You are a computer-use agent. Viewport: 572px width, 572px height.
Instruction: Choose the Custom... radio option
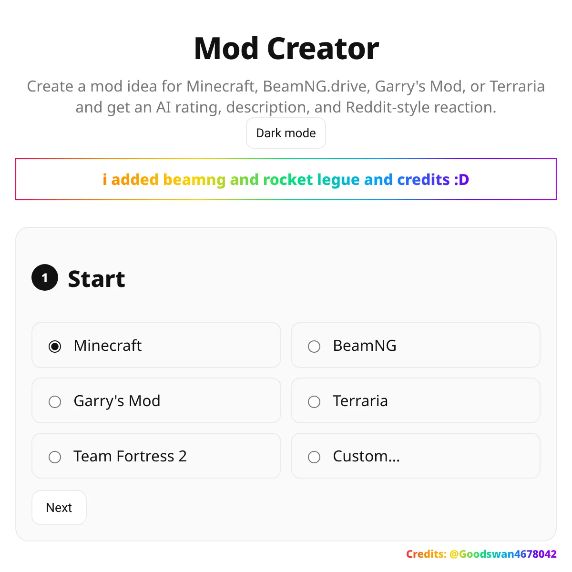coord(314,457)
